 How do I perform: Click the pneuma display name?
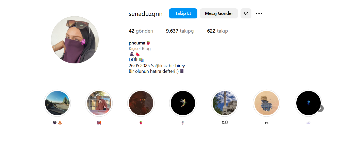[x=137, y=43]
